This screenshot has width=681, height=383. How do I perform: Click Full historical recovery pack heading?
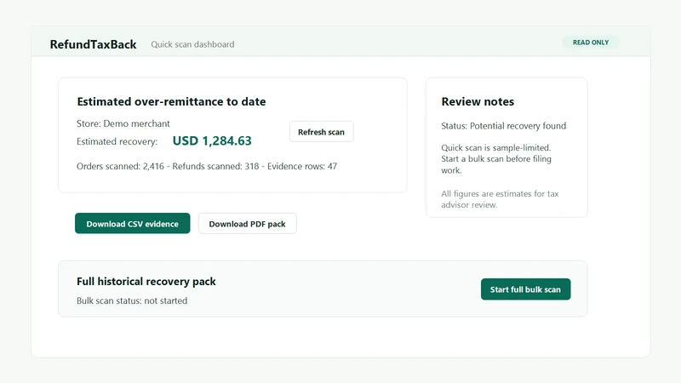point(146,282)
